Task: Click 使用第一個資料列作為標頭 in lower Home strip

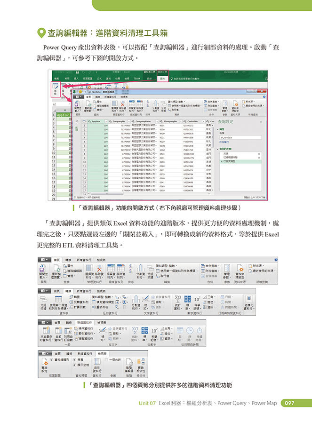Action: tap(177, 271)
